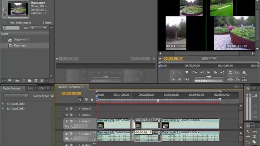
Task: Play the sequence in Program monitor
Action: click(208, 72)
